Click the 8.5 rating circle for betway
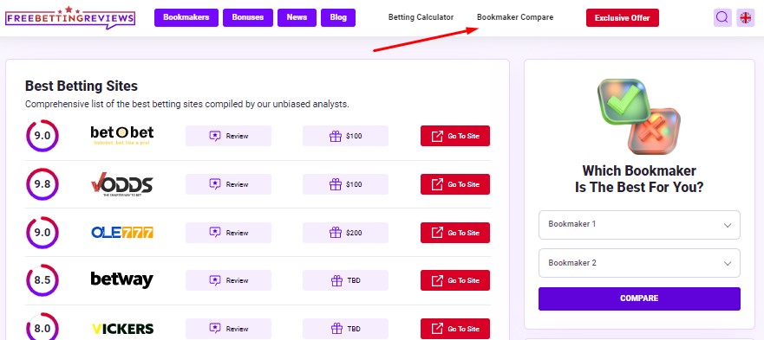 42,280
